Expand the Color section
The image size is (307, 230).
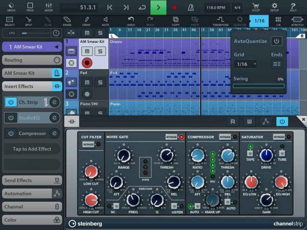(x=32, y=220)
